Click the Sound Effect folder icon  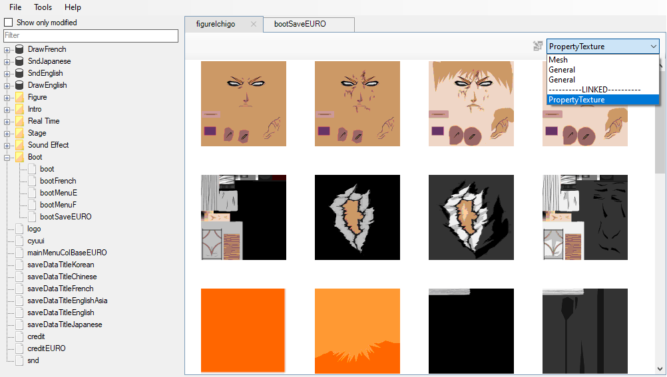19,145
